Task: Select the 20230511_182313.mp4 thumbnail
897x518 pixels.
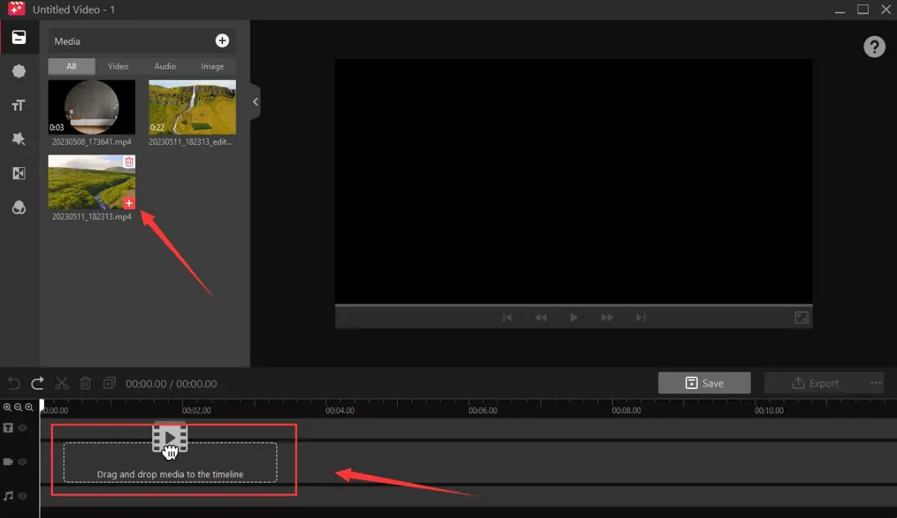Action: click(x=92, y=182)
